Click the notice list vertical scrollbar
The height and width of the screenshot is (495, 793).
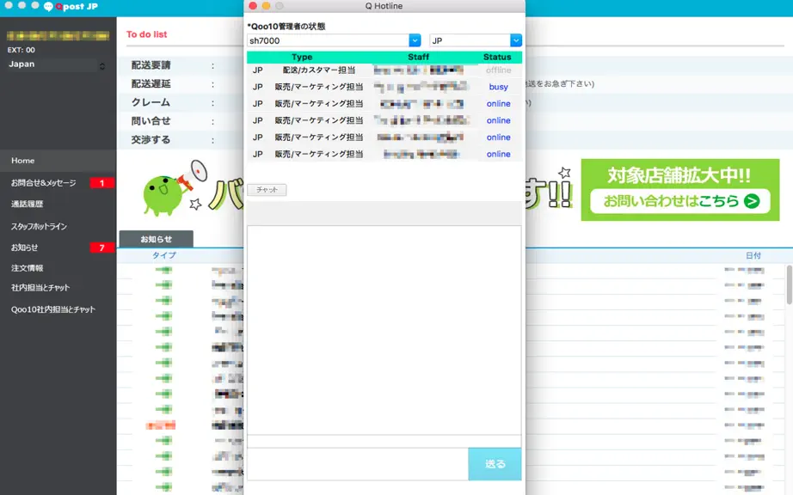789,284
